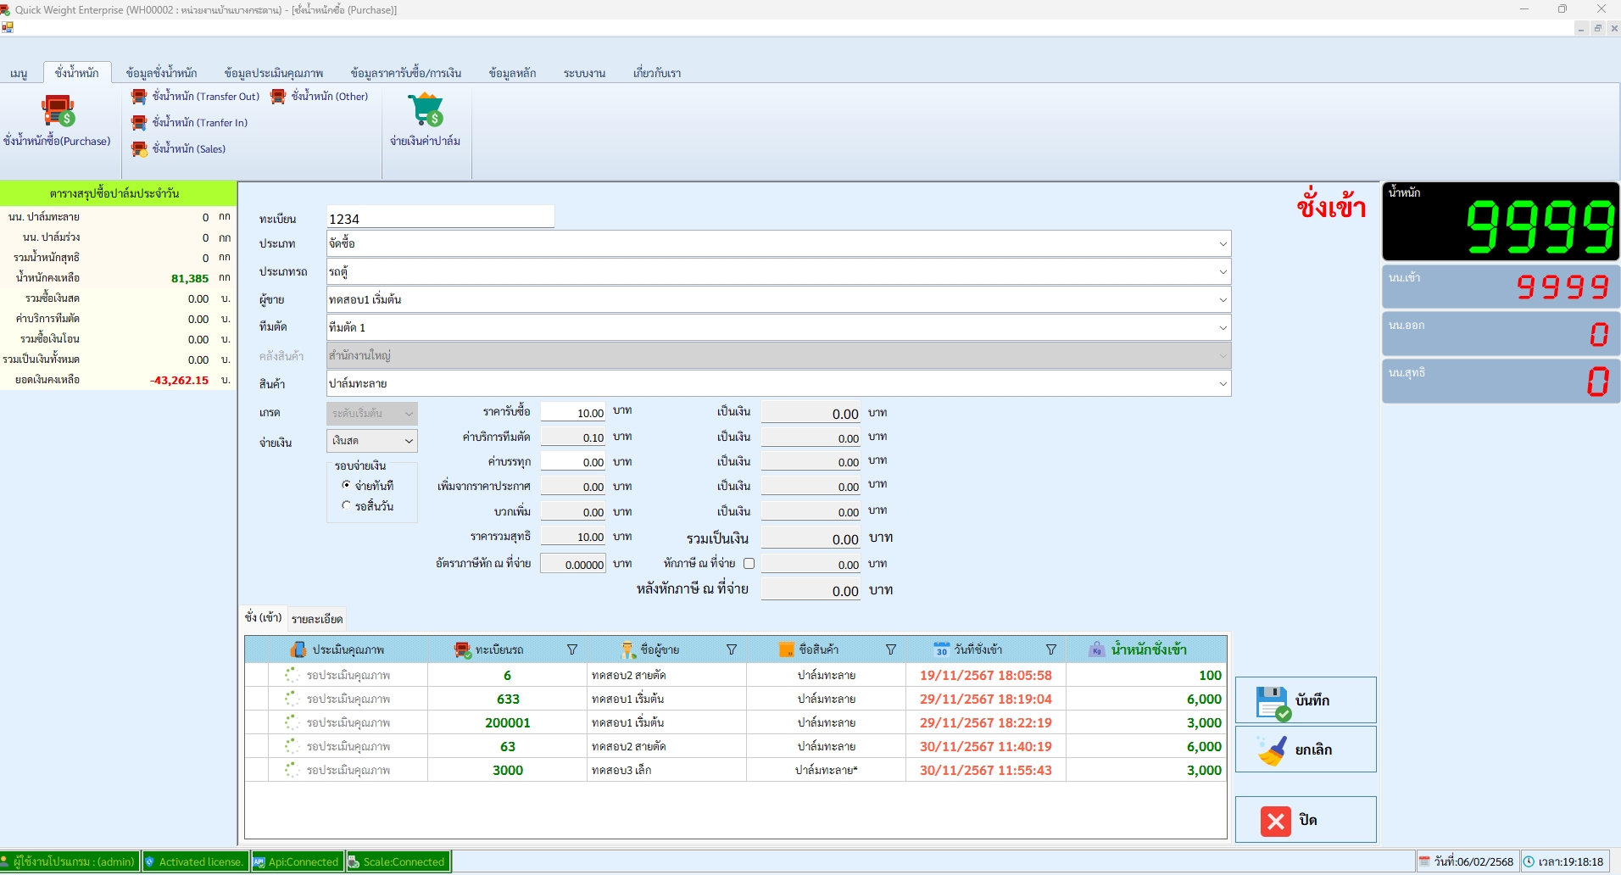Viewport: 1621px width, 875px height.
Task: Filter the วันที่ชั่งเข้า column
Action: click(x=1051, y=649)
